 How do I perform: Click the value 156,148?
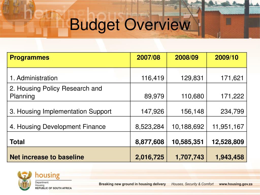(192, 112)
